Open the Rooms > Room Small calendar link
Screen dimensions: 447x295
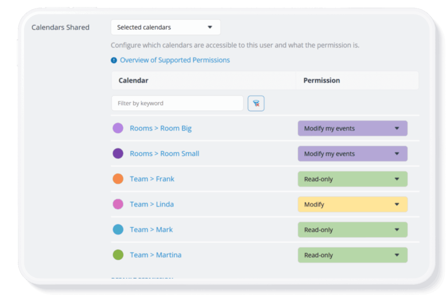[164, 154]
